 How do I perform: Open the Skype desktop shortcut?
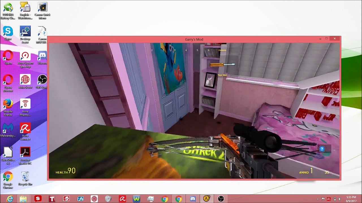(x=8, y=33)
